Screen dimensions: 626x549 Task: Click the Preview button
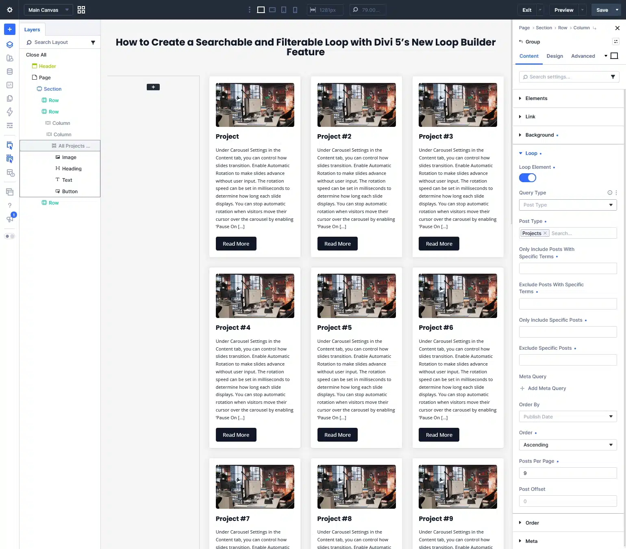pos(564,10)
